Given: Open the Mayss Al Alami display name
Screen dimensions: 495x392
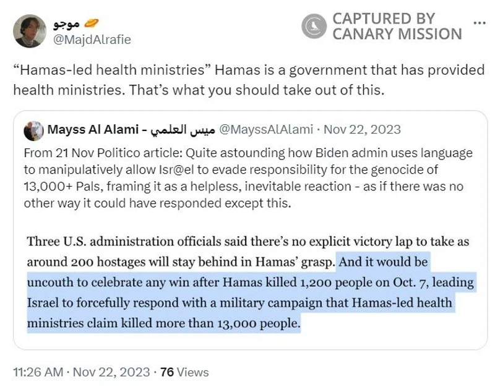Looking at the screenshot, I should [92, 130].
